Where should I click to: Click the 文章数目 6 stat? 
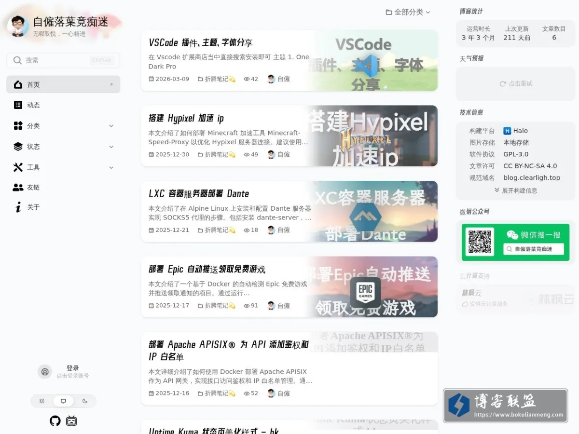click(554, 33)
